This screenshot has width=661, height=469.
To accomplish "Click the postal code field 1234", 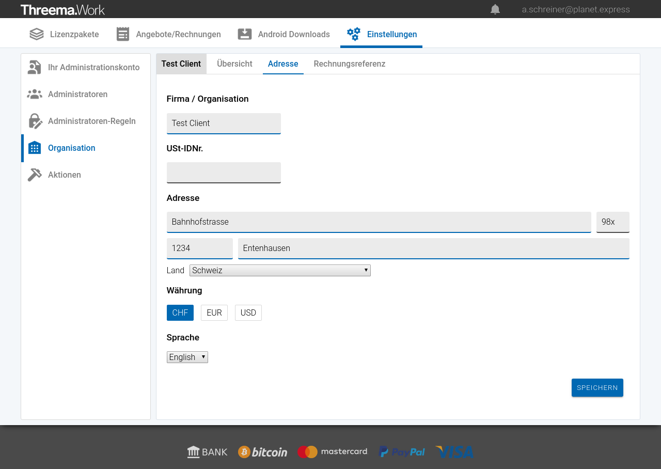I will coord(200,248).
